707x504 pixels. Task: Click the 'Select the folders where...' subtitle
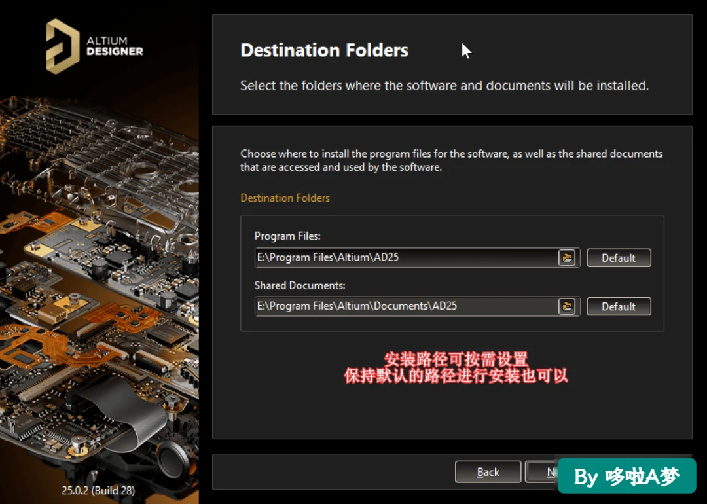coord(444,86)
